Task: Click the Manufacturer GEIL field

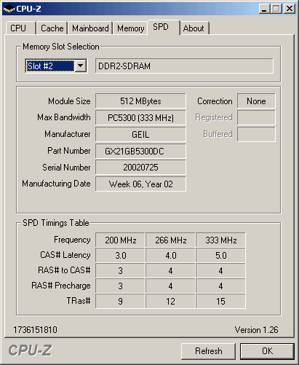Action: [140, 134]
